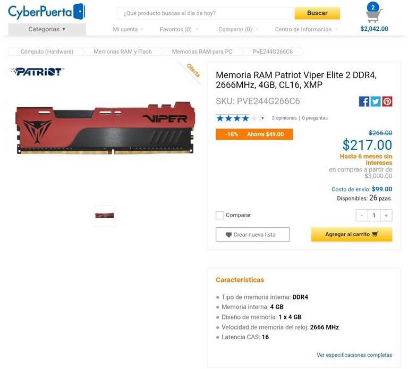408x369 pixels.
Task: Open the Favoritos (0) menu
Action: pos(178,29)
